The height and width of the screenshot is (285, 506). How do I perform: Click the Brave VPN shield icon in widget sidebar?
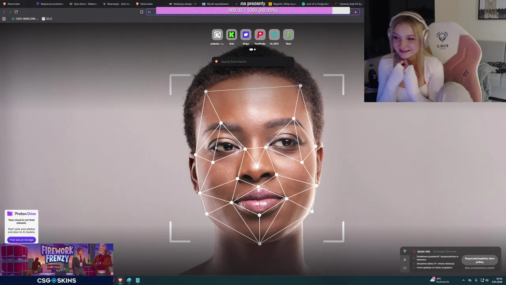point(404,251)
